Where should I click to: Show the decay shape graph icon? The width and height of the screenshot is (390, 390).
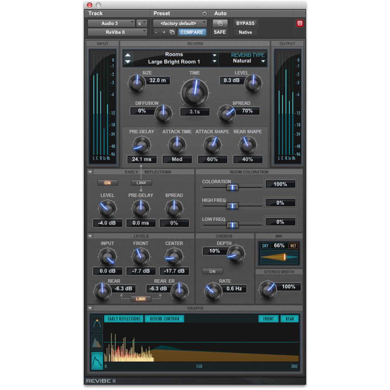coord(97,342)
